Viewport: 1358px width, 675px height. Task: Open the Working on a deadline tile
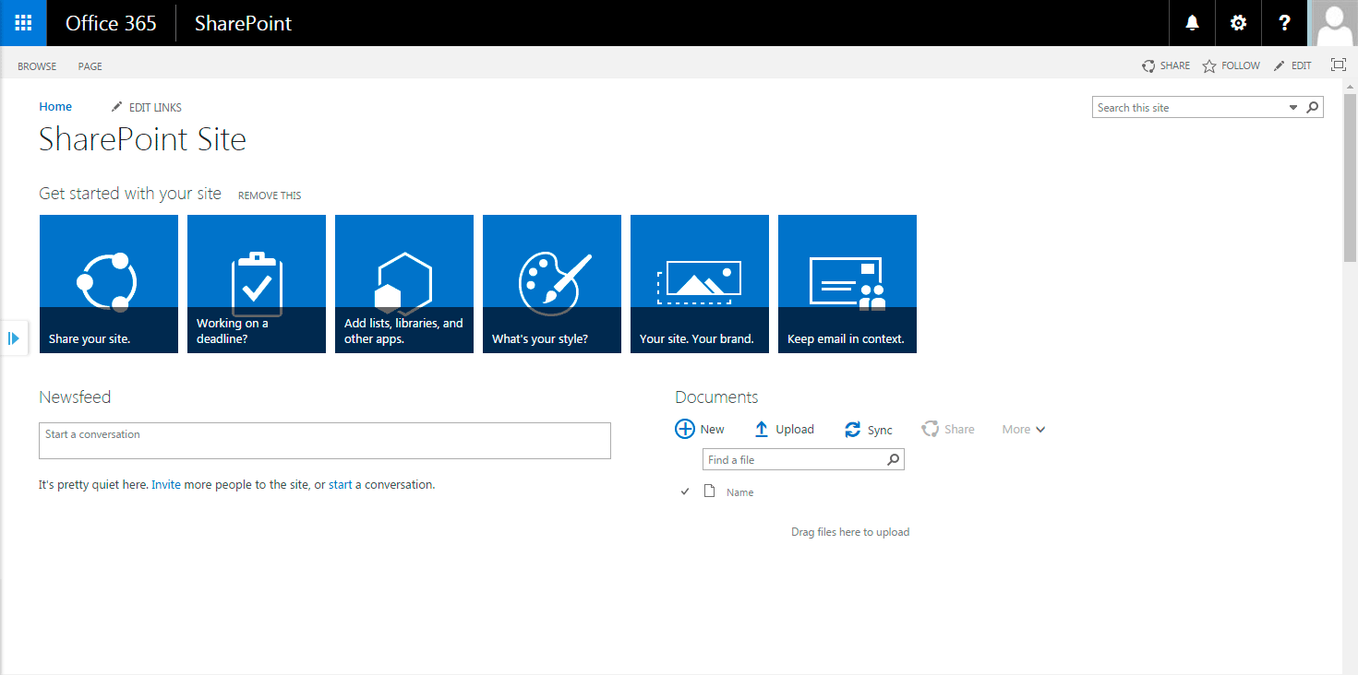[x=257, y=284]
